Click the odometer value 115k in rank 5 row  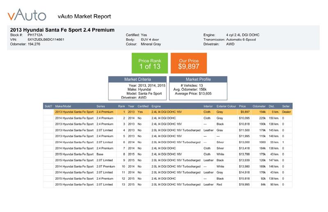coord(262,136)
